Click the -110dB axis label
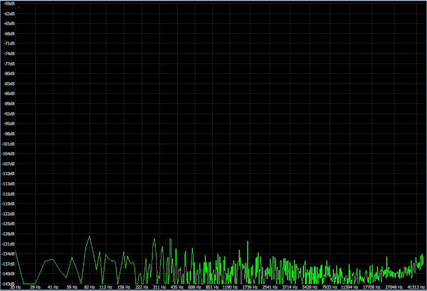427x291 pixels. pyautogui.click(x=8, y=174)
